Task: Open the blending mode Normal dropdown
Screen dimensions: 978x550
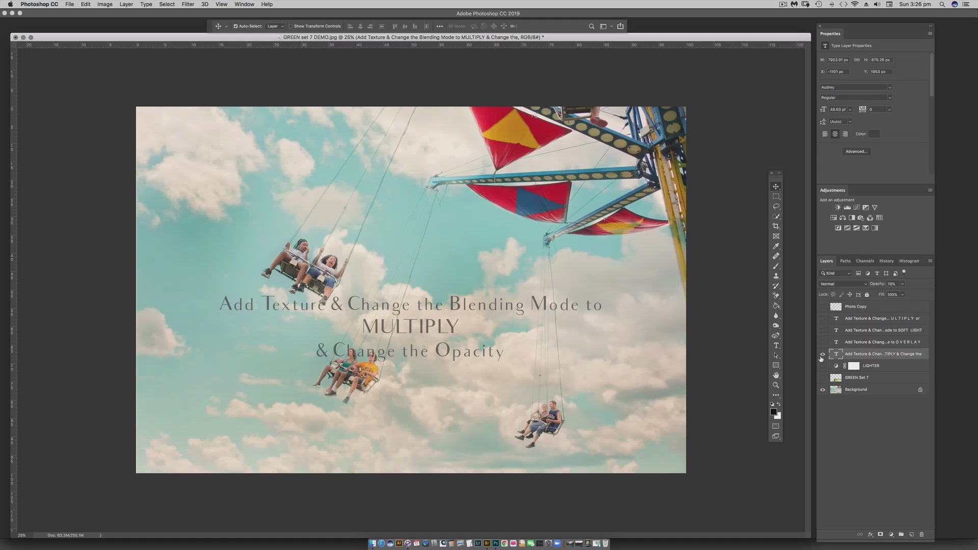Action: 843,284
